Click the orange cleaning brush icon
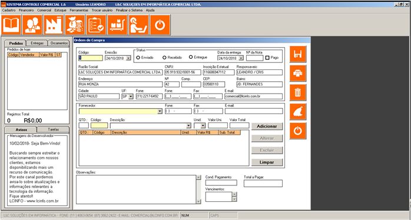Image resolution: width=411 pixels, height=220 pixels. pos(298,112)
